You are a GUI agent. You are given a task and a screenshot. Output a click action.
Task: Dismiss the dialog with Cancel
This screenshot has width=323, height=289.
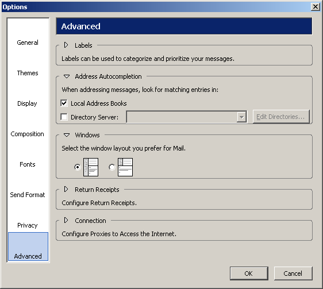pyautogui.click(x=293, y=273)
